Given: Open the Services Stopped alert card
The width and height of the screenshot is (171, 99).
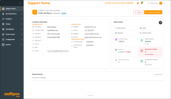Looking at the screenshot, I should point(150,52).
